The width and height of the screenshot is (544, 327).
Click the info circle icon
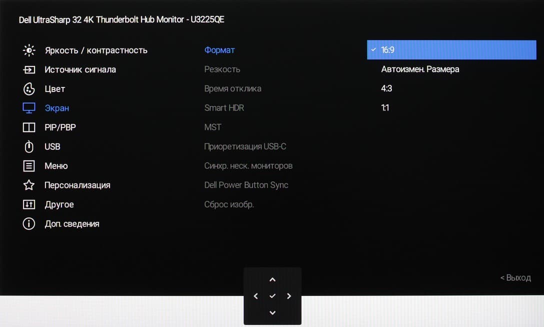pyautogui.click(x=29, y=223)
